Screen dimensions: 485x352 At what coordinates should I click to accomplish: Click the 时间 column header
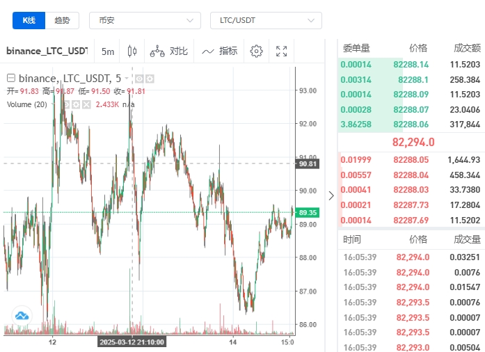[352, 239]
